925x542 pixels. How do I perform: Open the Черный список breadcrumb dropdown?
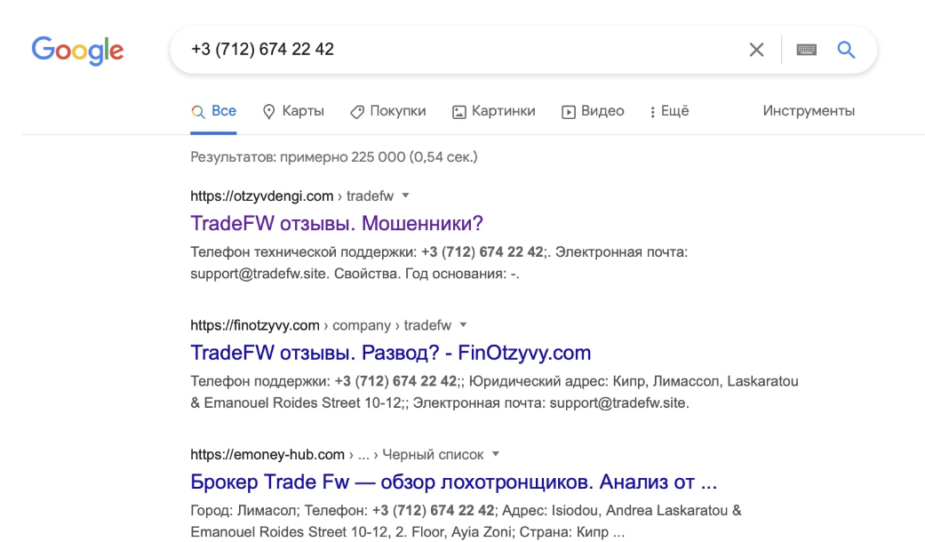point(495,454)
